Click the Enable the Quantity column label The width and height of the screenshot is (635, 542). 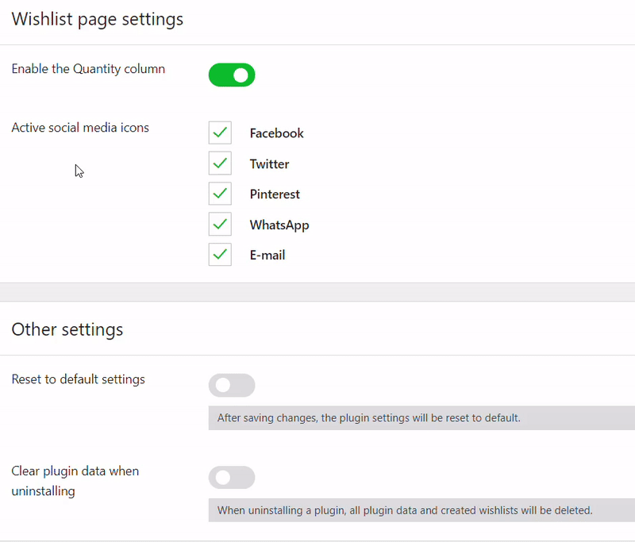click(88, 69)
